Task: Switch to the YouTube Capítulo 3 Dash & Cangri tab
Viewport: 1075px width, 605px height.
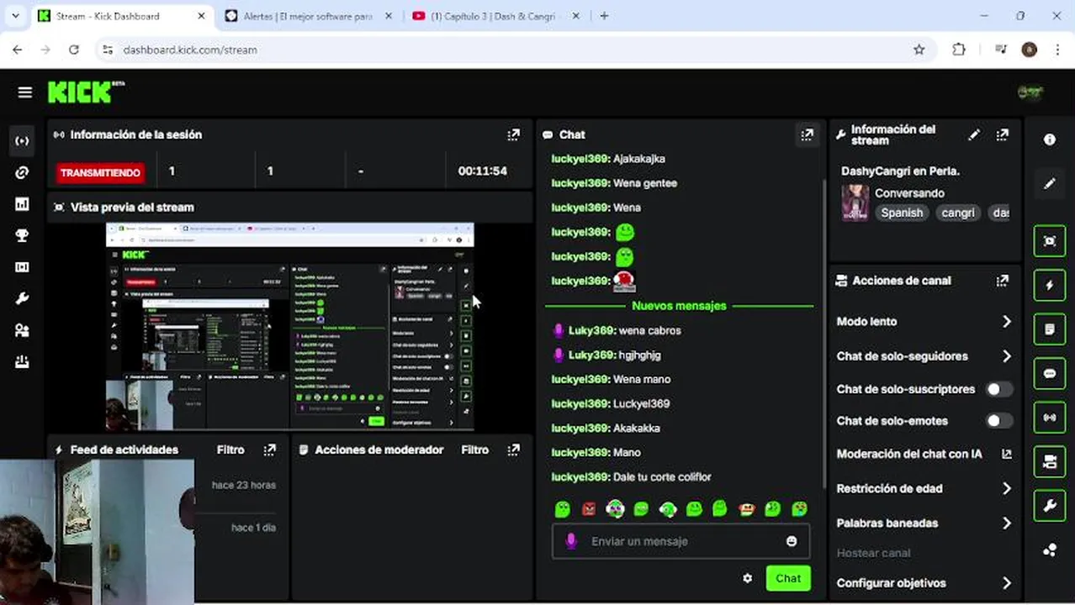Action: pyautogui.click(x=493, y=16)
